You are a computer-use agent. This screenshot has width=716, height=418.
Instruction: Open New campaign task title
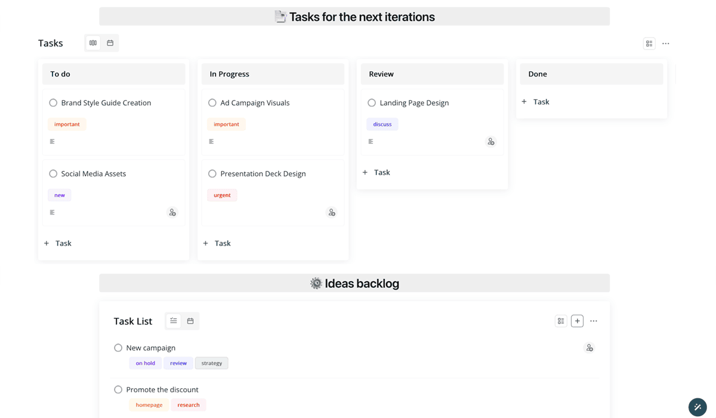[151, 348]
